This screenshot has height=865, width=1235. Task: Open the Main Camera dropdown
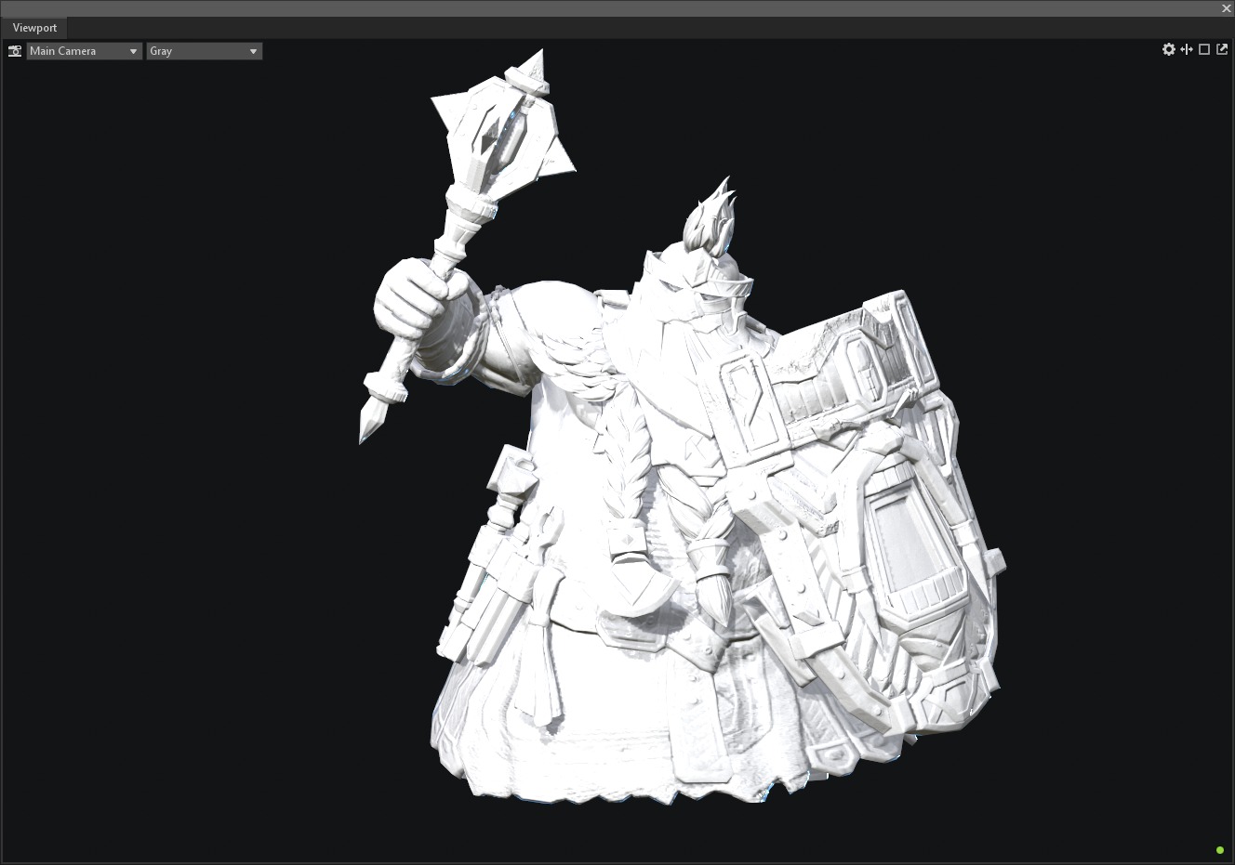point(84,51)
